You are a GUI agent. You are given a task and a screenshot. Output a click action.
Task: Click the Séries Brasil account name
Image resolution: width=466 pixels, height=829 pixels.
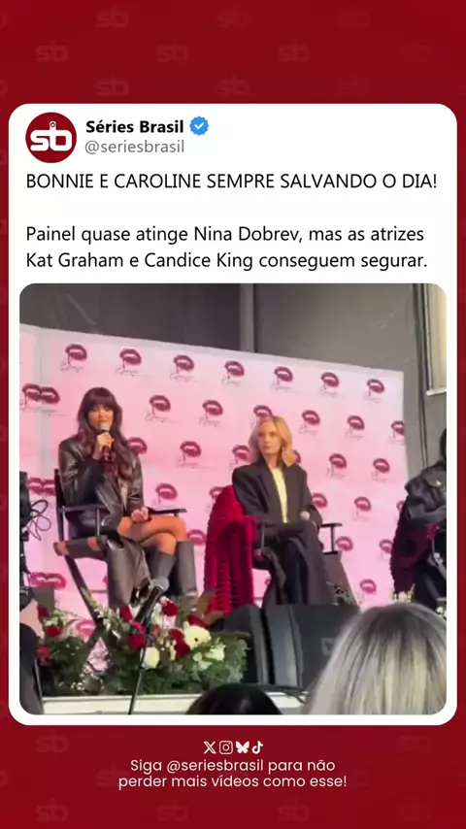coord(134,127)
